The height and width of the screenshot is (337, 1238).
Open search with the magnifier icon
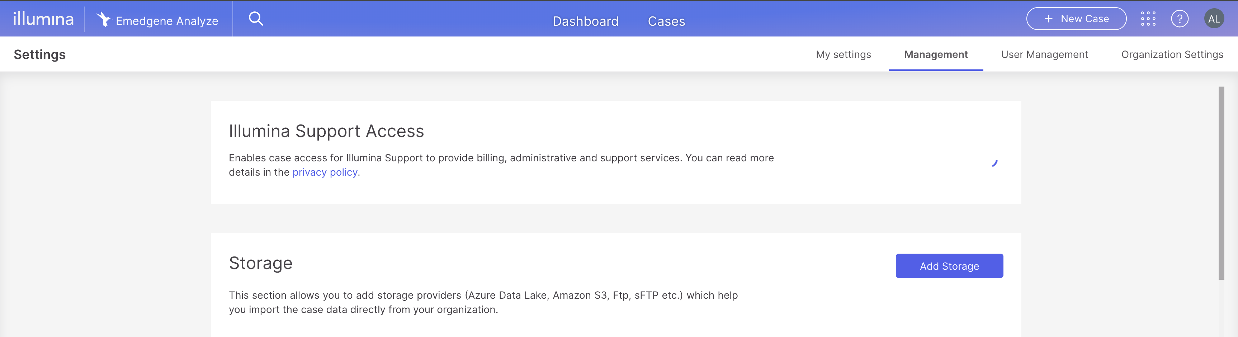[256, 19]
